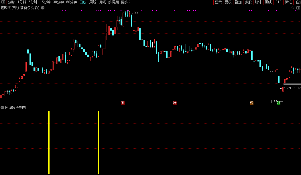This screenshot has height=175, width=301.
Task: Click the 3.22 high price label
Action: click(x=135, y=12)
